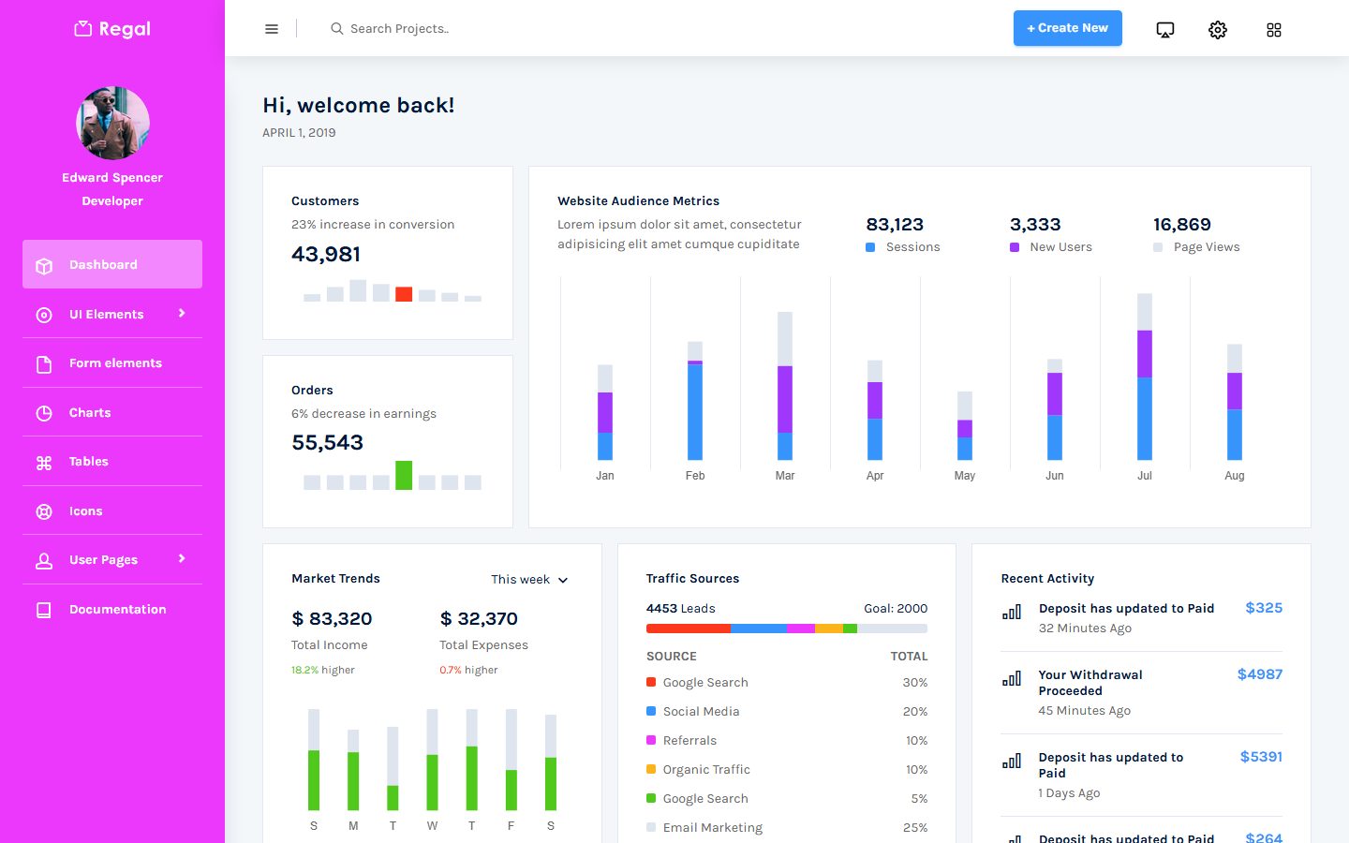This screenshot has height=843, width=1349.
Task: Expand the User Pages submenu arrow
Action: (x=182, y=559)
